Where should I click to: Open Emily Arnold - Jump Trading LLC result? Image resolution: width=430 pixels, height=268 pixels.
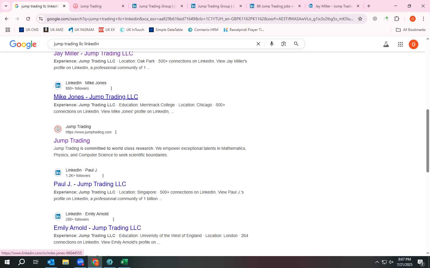(x=97, y=228)
